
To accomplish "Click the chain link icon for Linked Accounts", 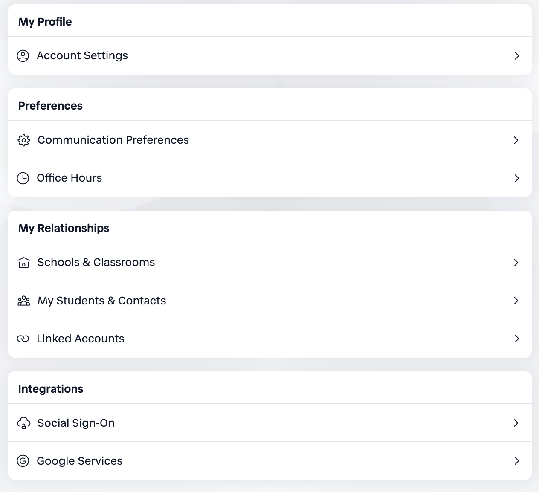I will coord(23,339).
